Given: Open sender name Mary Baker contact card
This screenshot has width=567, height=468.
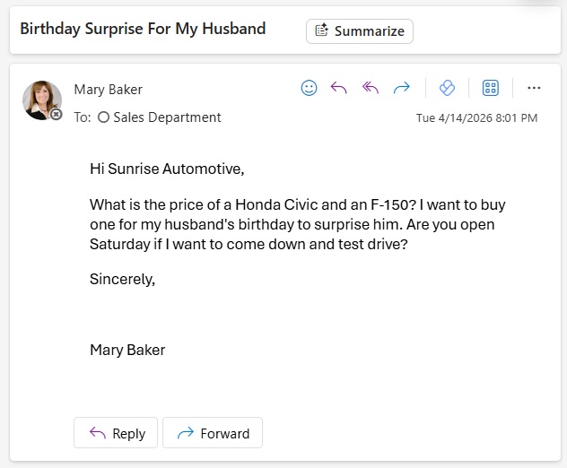Looking at the screenshot, I should 108,89.
